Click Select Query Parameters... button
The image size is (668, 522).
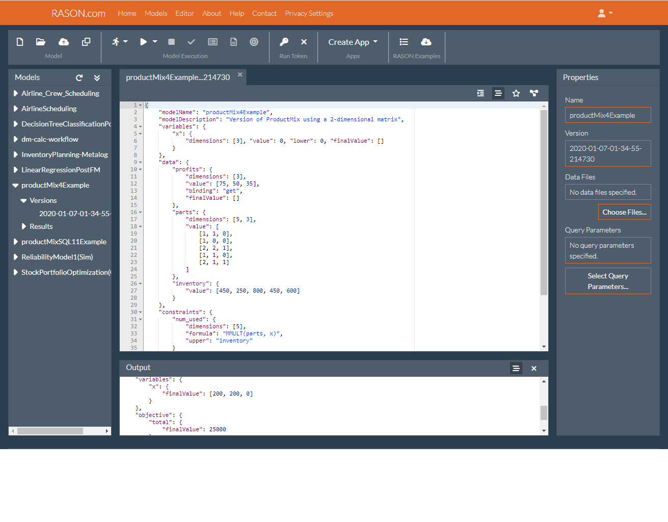click(x=608, y=281)
